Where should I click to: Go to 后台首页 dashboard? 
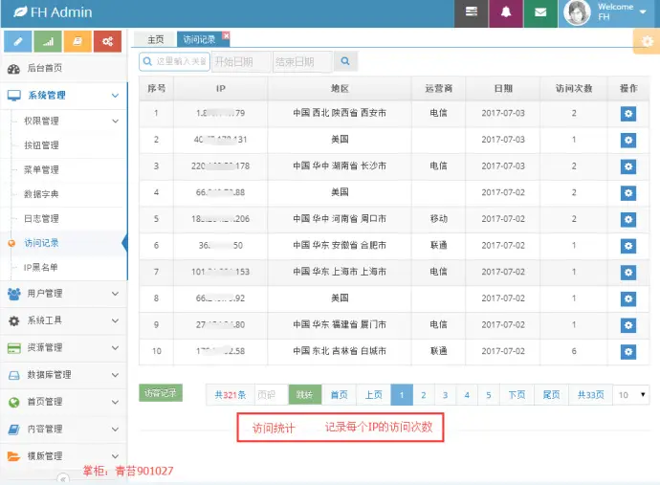(x=63, y=68)
